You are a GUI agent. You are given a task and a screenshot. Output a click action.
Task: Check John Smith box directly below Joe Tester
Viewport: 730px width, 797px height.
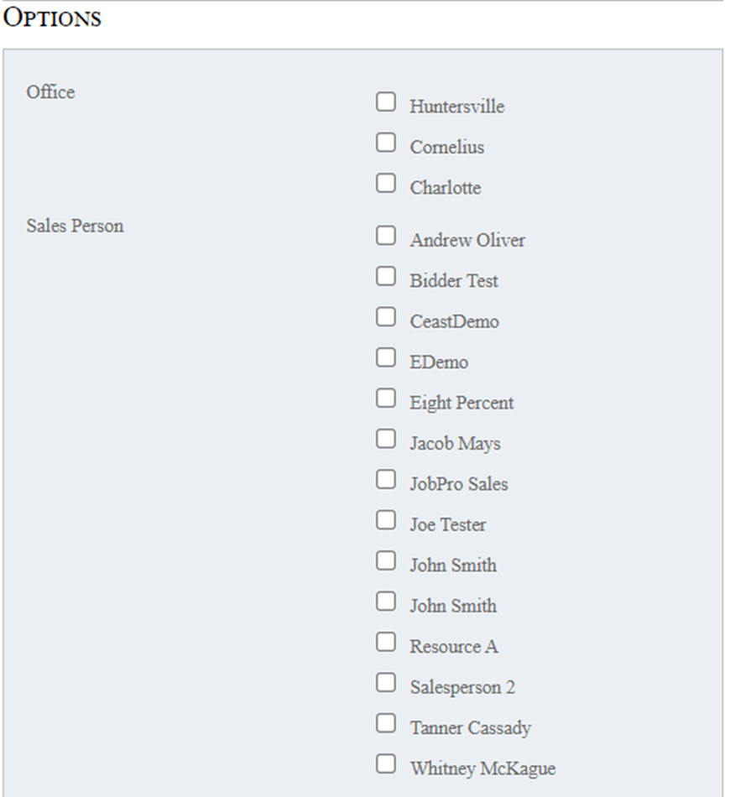[385, 560]
